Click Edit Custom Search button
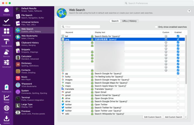 pyautogui.click(x=153, y=117)
